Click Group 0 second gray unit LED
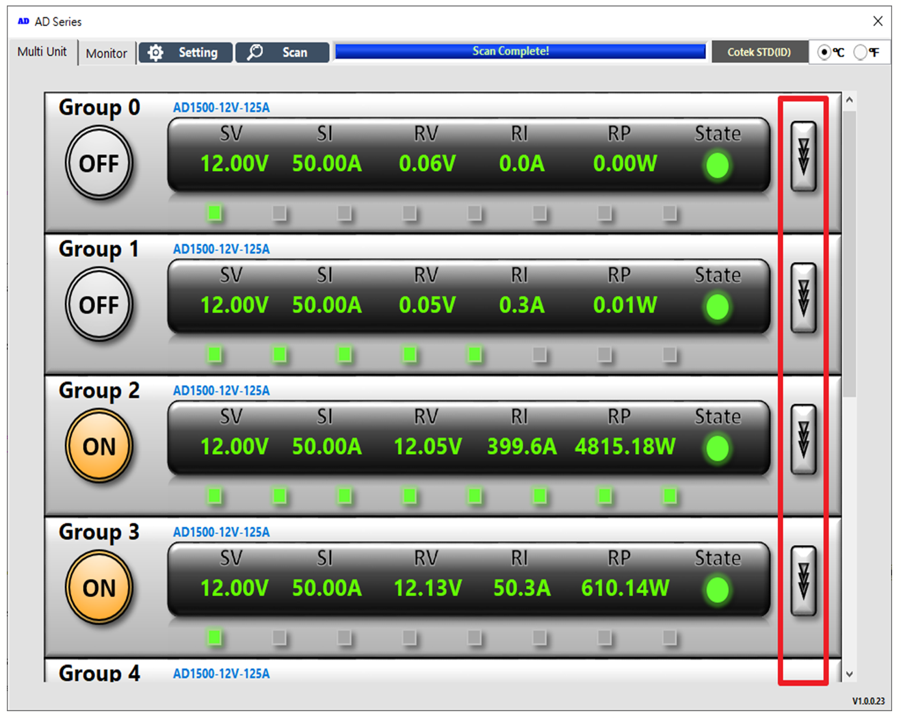This screenshot has width=901, height=718. pyautogui.click(x=280, y=213)
